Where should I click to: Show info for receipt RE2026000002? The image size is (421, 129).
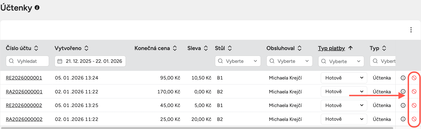click(x=403, y=106)
